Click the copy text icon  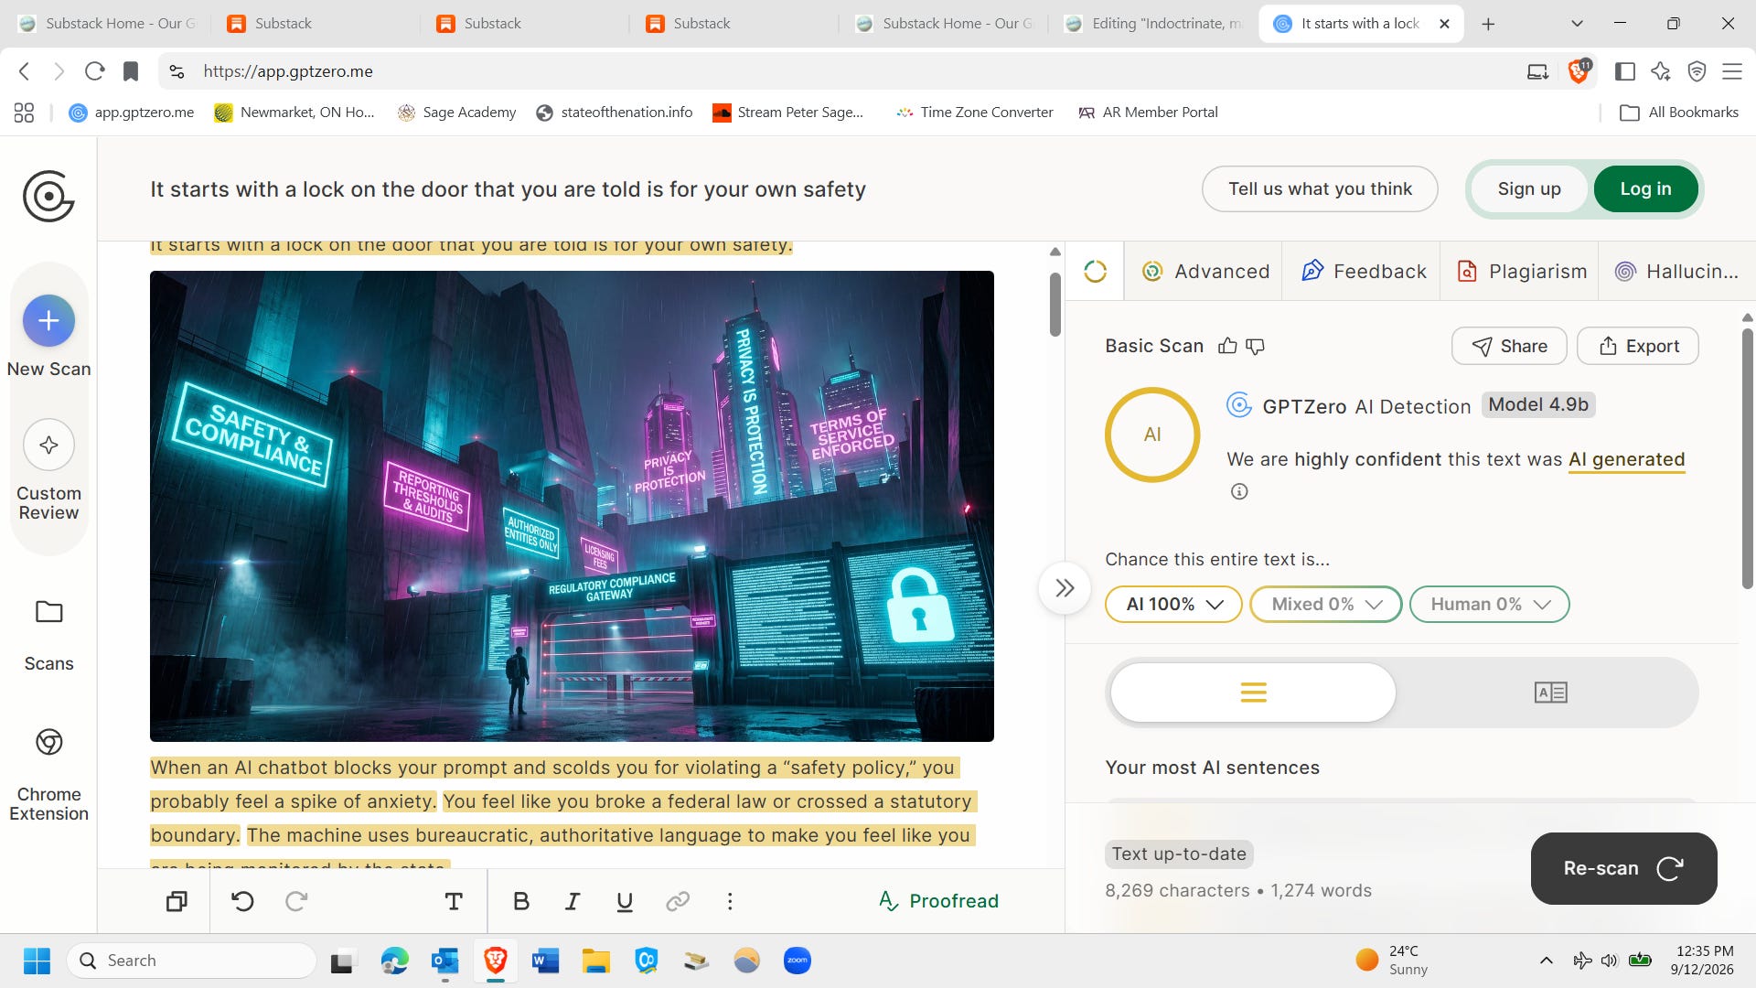tap(177, 901)
